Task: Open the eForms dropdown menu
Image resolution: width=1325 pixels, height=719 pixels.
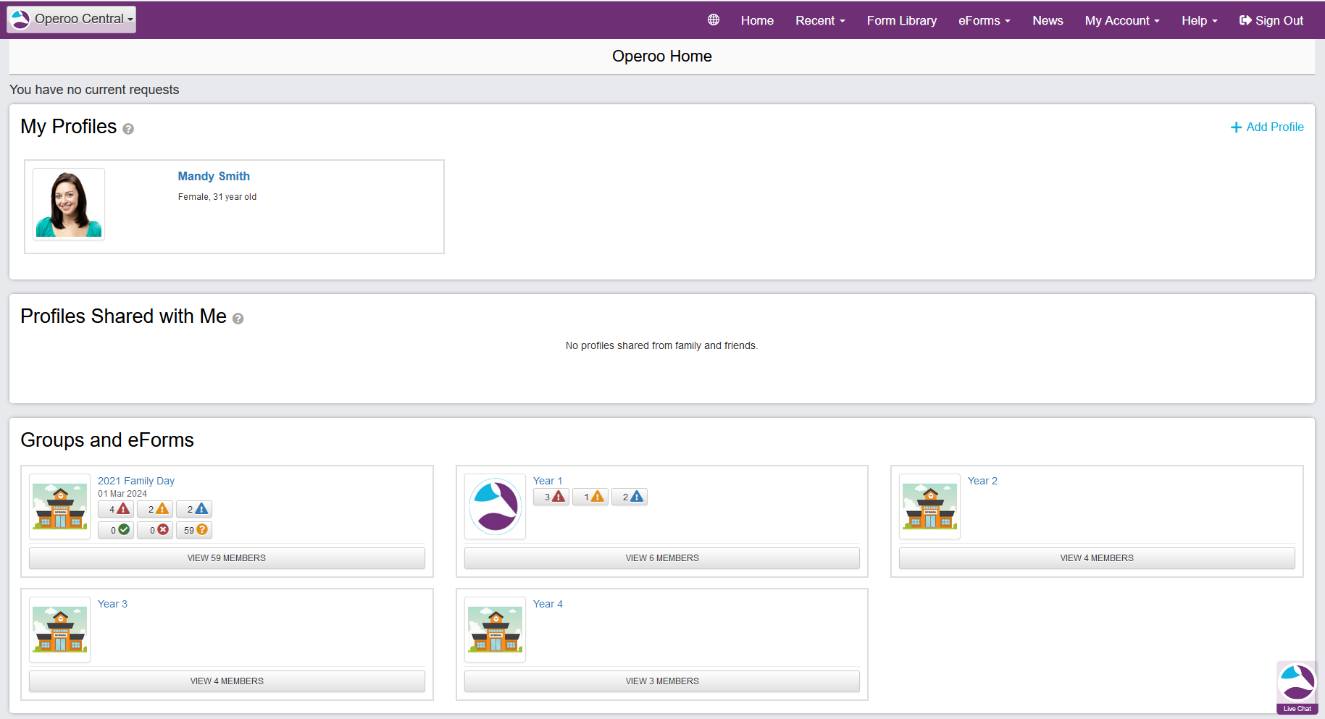Action: [x=984, y=20]
